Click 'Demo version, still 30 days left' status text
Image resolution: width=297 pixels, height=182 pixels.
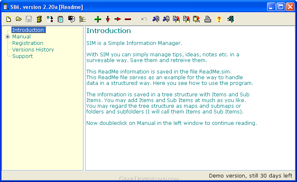point(251,176)
